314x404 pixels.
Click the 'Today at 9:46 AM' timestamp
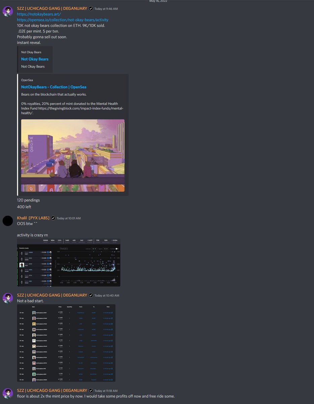(x=106, y=9)
